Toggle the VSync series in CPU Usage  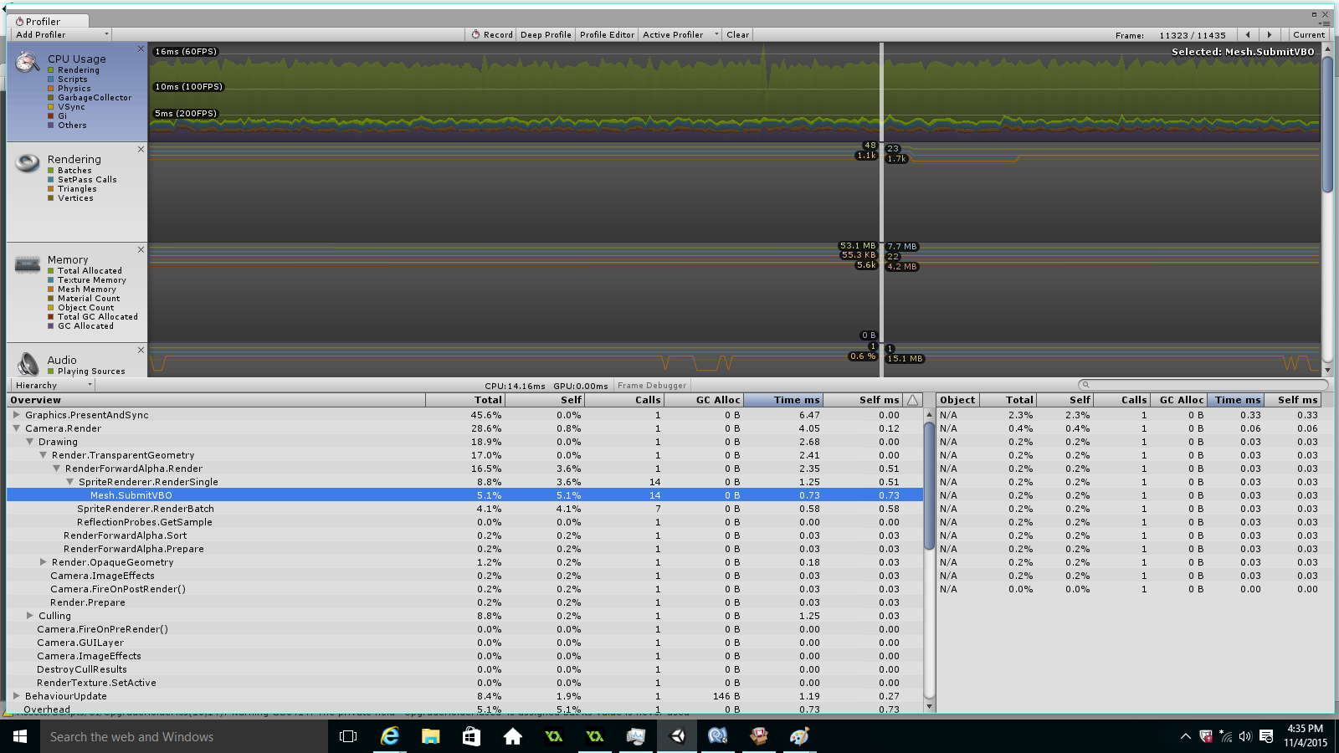tap(66, 107)
